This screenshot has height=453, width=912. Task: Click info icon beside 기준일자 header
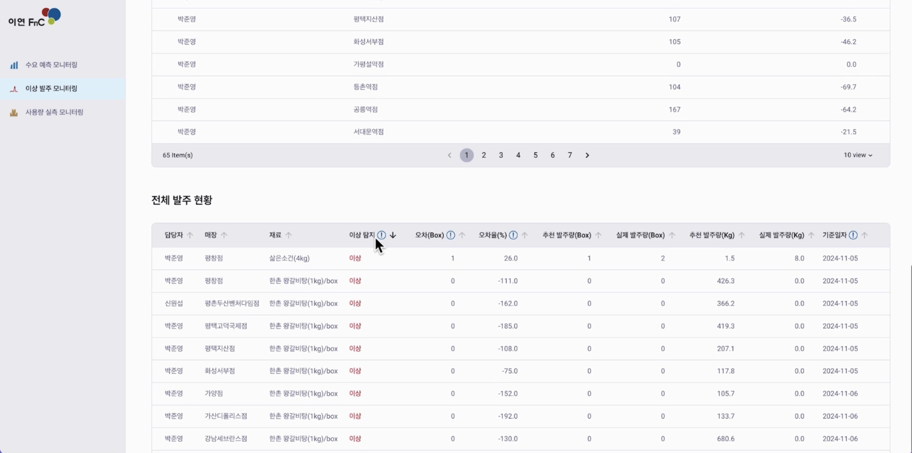[853, 235]
